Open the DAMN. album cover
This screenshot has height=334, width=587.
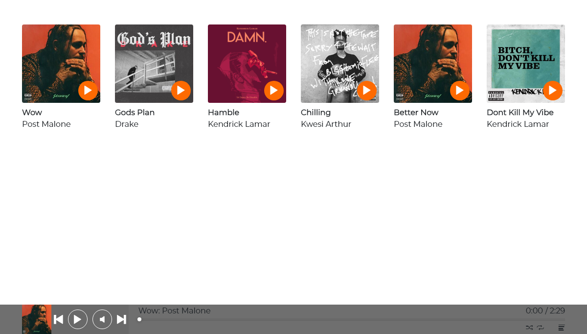(x=247, y=64)
